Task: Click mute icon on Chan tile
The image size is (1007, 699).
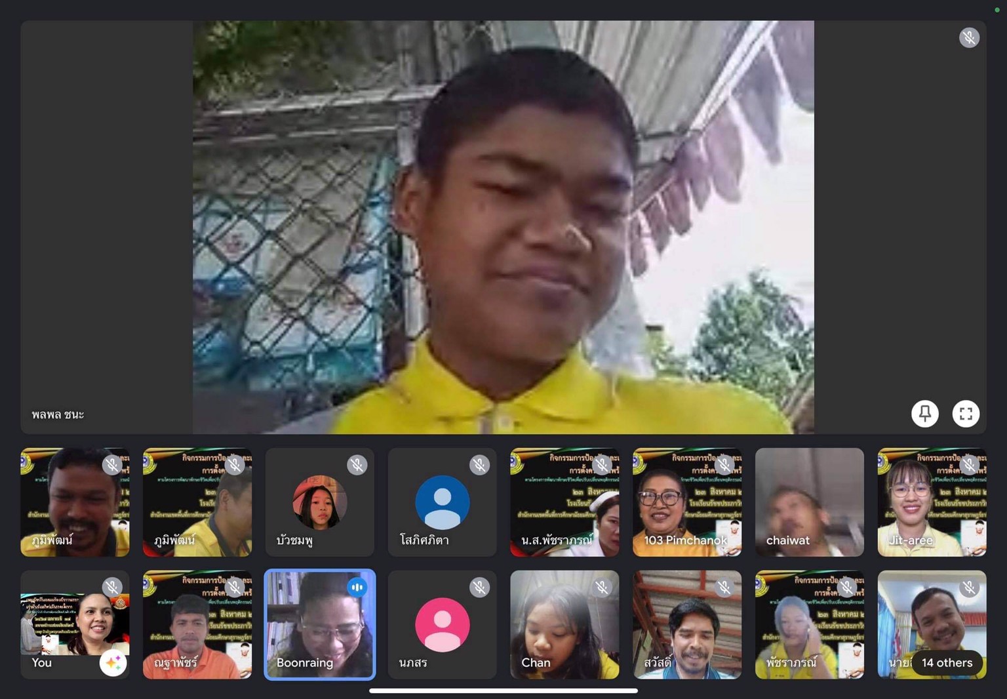Action: click(602, 588)
